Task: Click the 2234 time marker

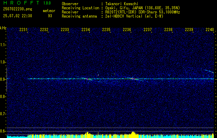Action: [x=86, y=29]
